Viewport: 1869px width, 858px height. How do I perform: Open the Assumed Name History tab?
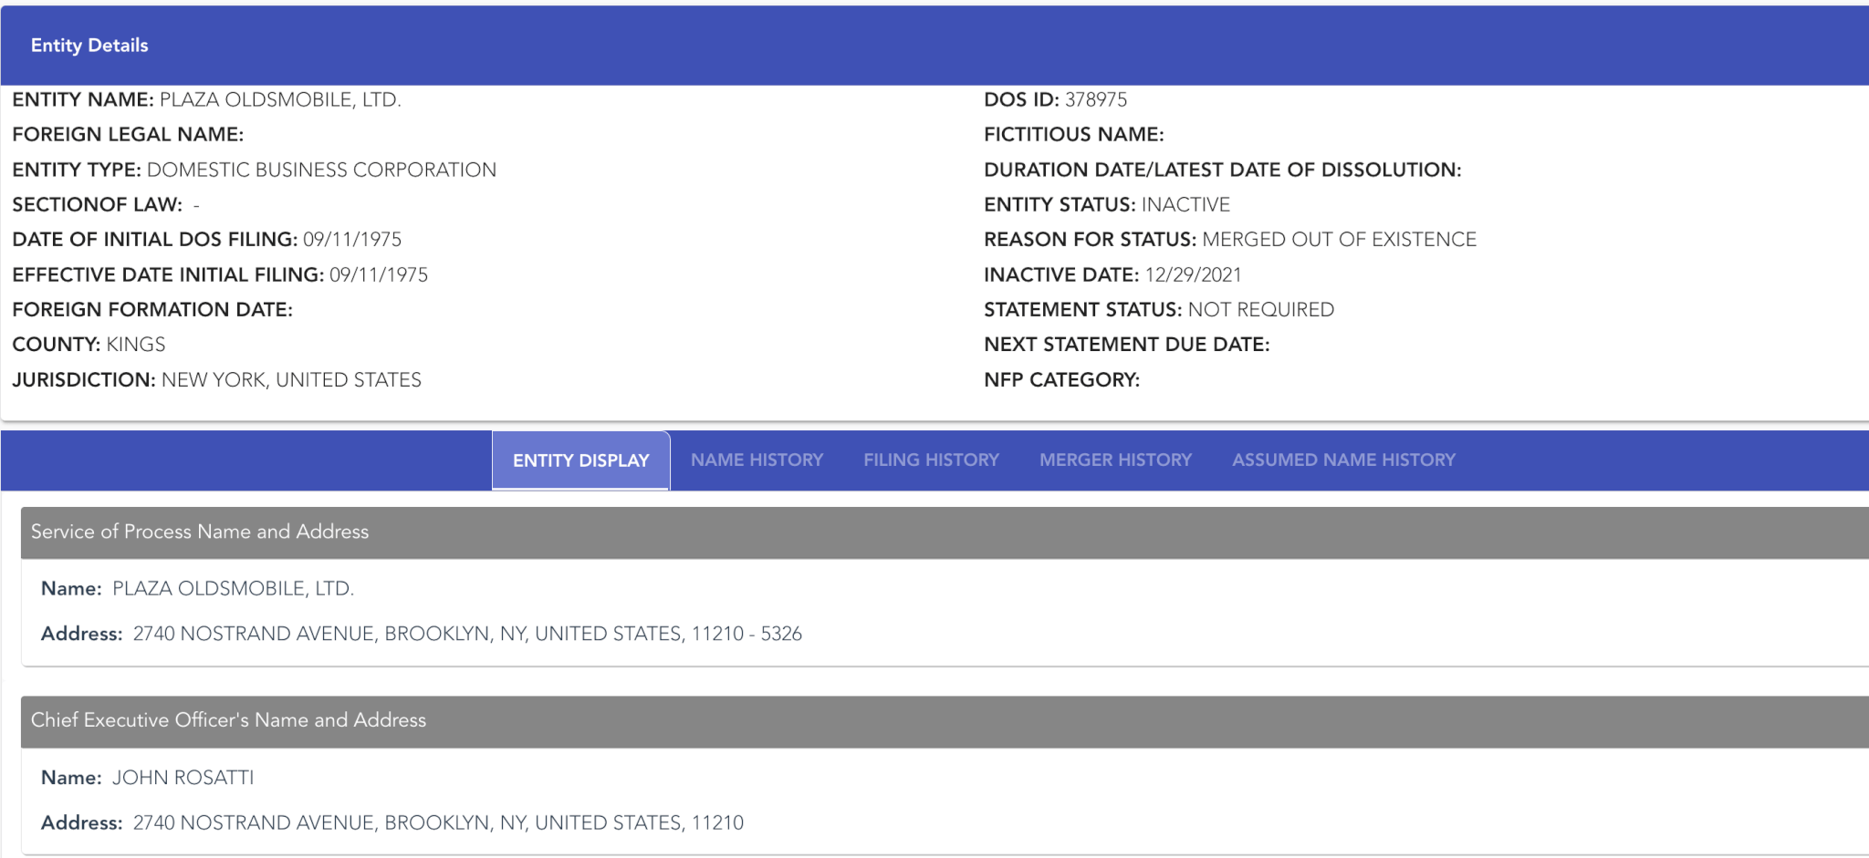point(1343,460)
